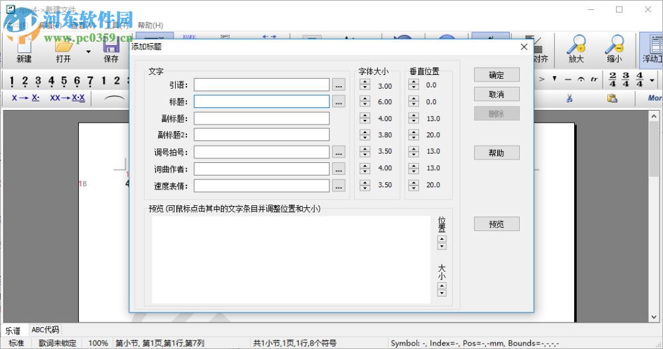
Task: Adjust font size stepper showing 3.00
Action: pos(365,85)
